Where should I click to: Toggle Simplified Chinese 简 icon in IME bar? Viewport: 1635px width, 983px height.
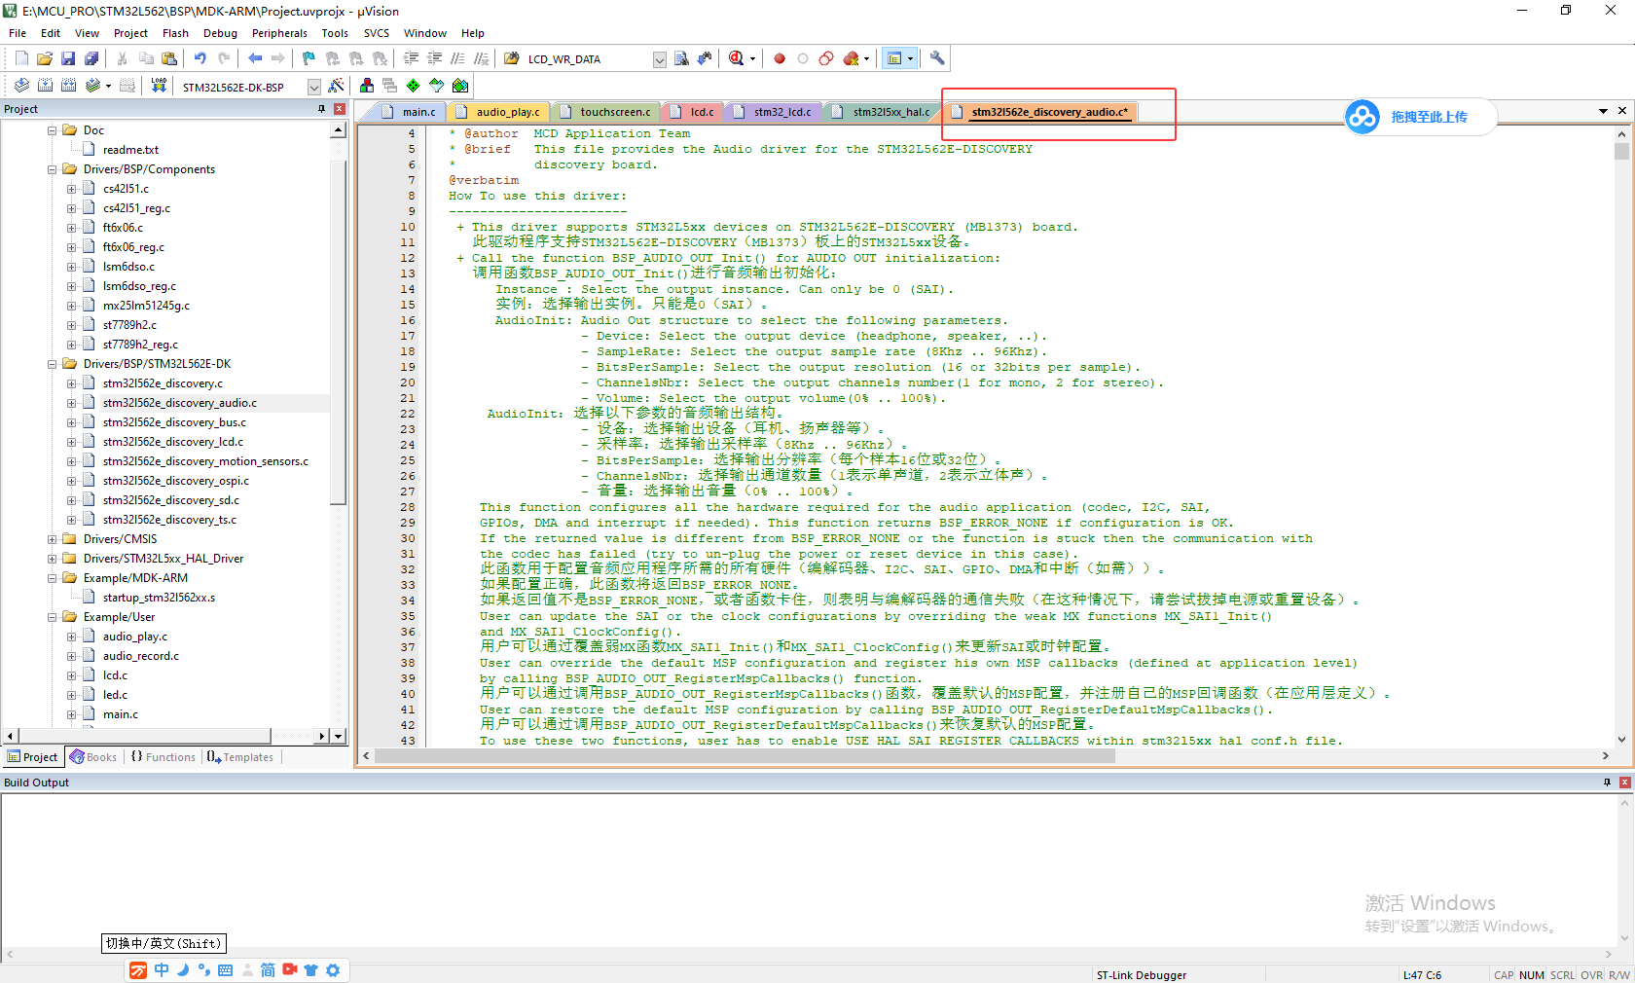pyautogui.click(x=268, y=970)
